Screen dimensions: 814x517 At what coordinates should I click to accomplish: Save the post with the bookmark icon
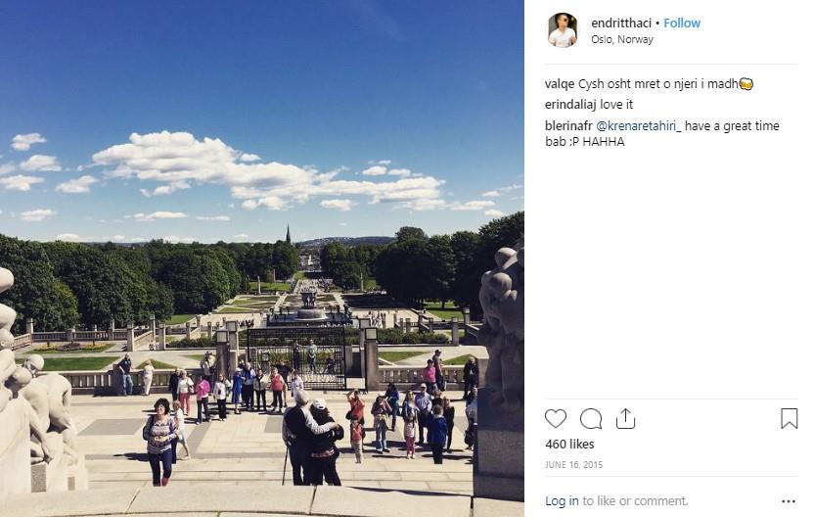pos(789,419)
